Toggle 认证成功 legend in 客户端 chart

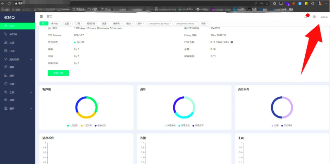point(72,125)
